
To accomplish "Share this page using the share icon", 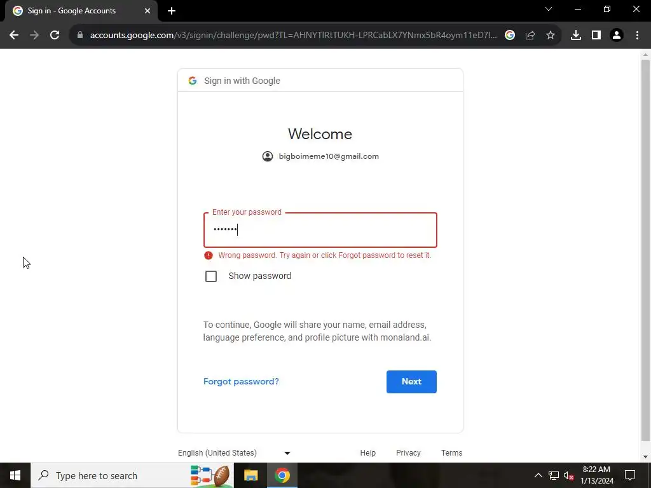I will [530, 36].
